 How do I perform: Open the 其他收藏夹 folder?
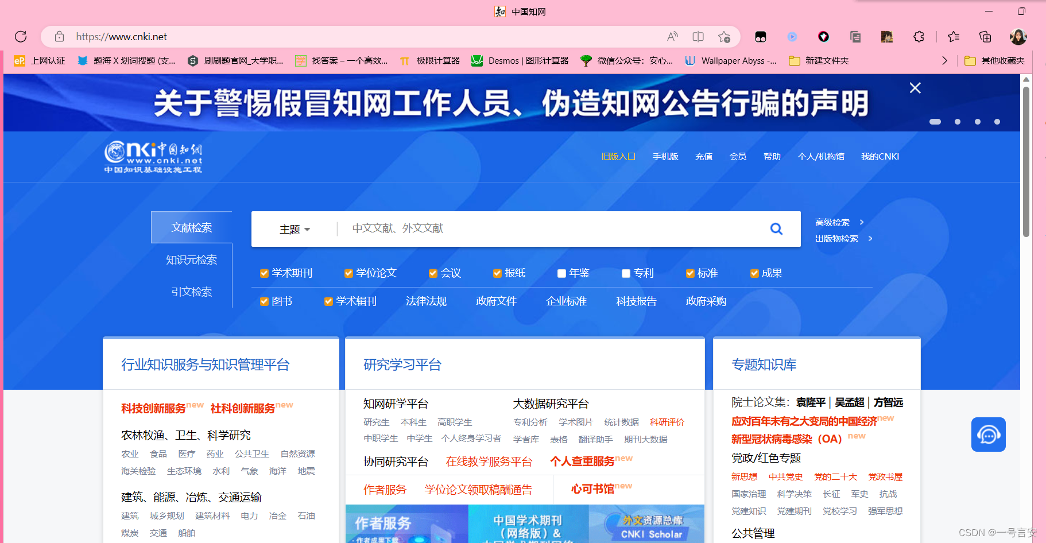coord(994,61)
